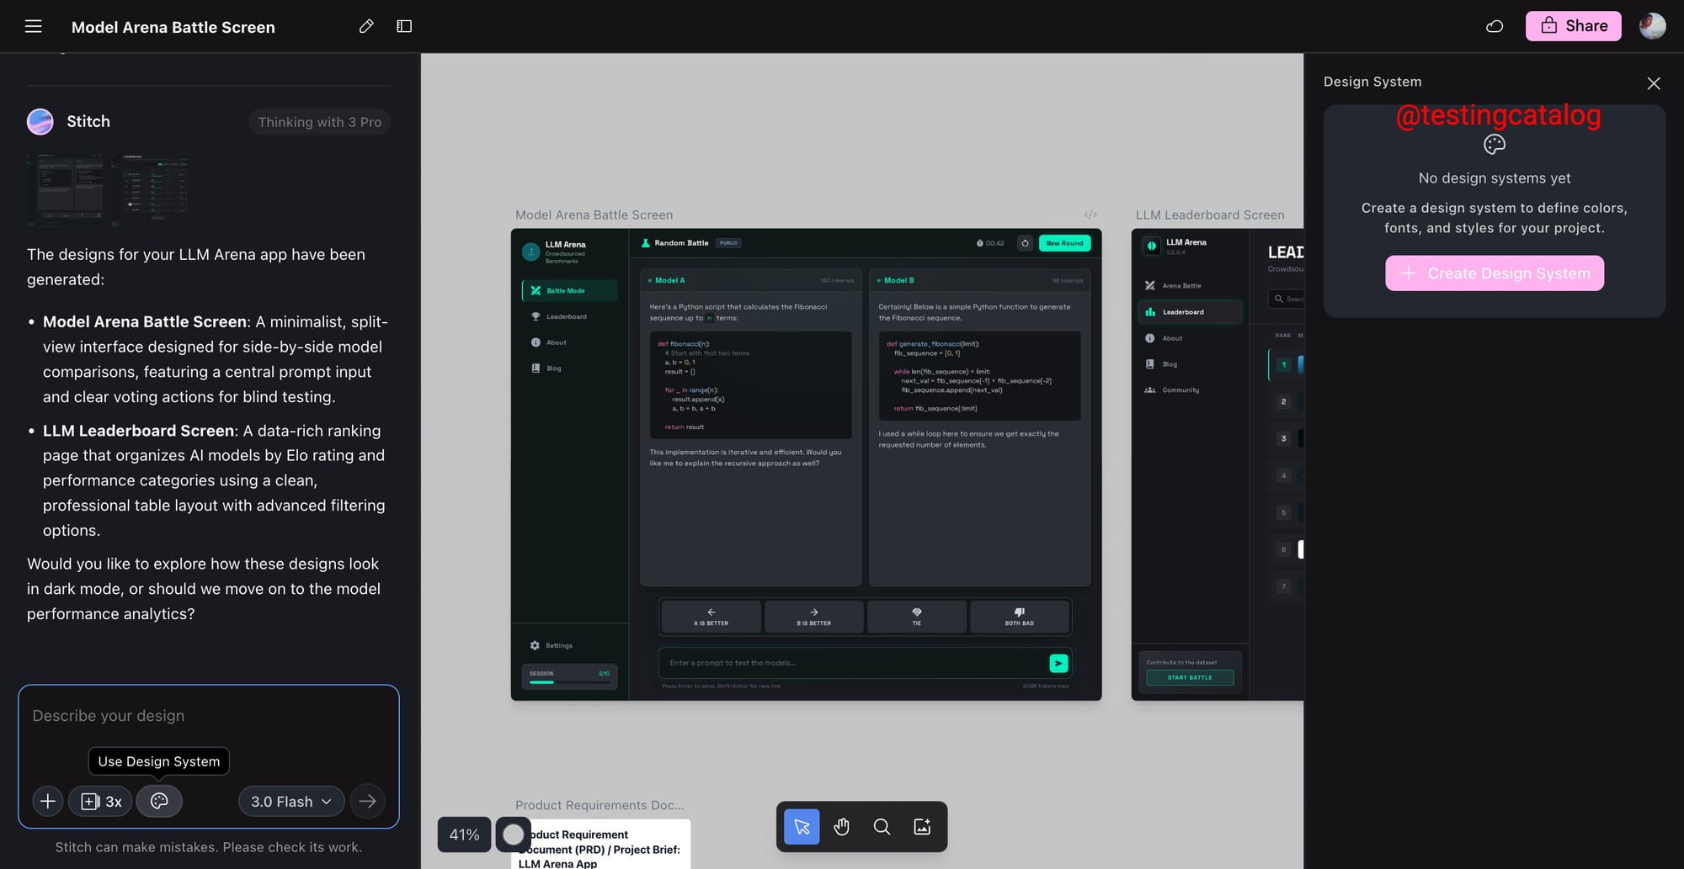The width and height of the screenshot is (1684, 869).
Task: Open the 3.0 Flash model dropdown
Action: point(291,801)
